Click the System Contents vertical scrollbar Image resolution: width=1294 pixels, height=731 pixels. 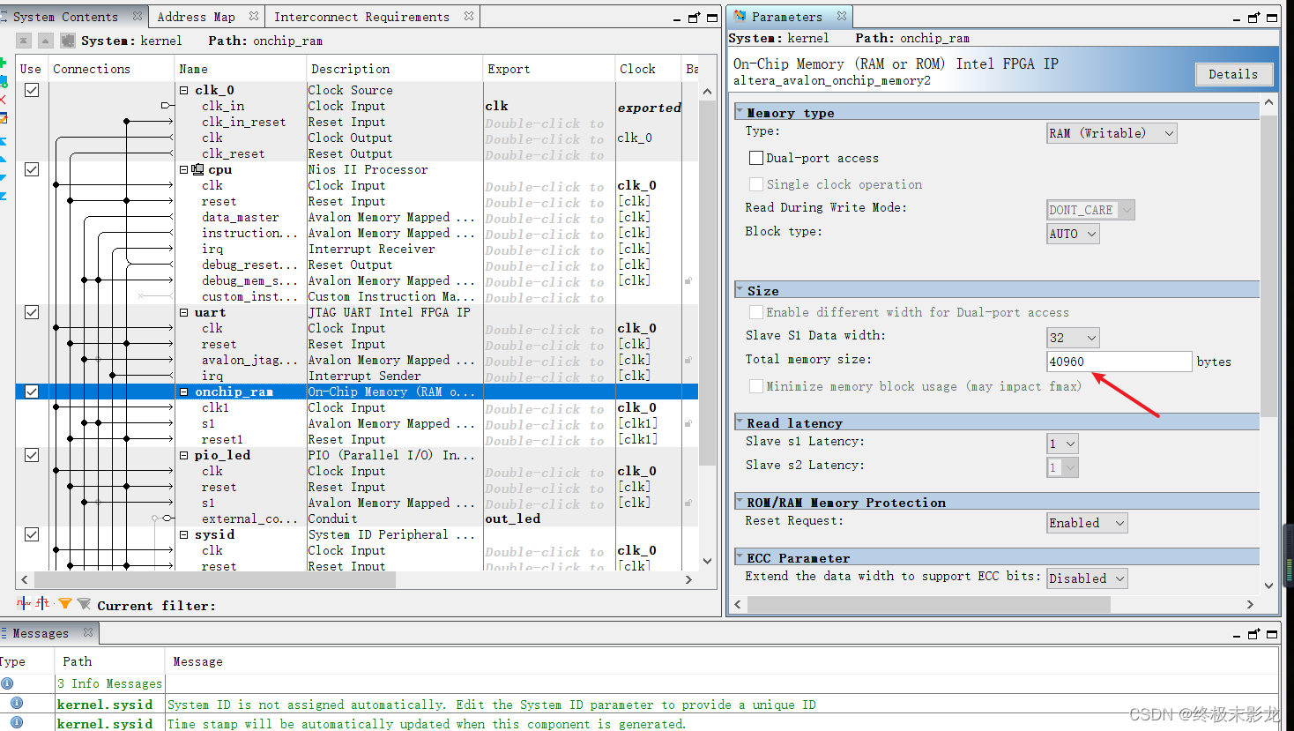click(707, 282)
